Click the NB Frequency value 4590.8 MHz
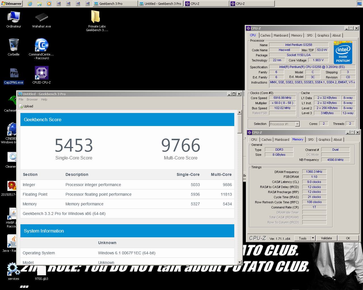Screen dimensions: 363x290 tap(335, 160)
